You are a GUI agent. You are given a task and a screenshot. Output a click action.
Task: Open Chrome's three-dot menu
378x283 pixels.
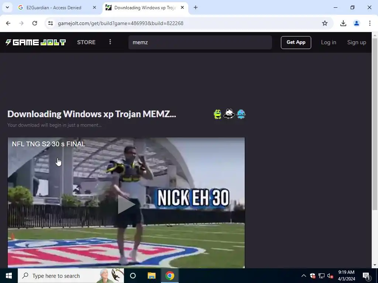point(370,23)
